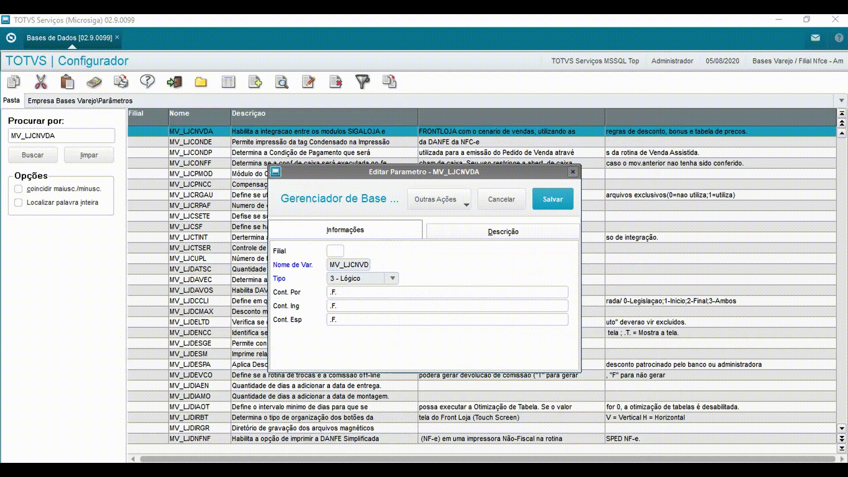848x477 pixels.
Task: Click the Cont. Por field
Action: coord(447,292)
